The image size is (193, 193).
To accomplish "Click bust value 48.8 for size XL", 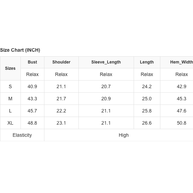I will [x=32, y=123].
